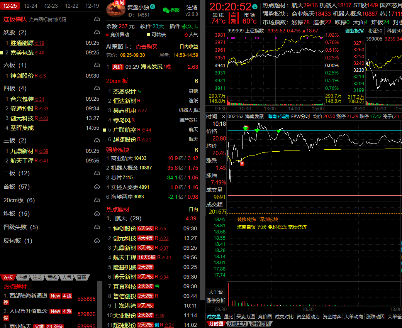Open WeChat 客服 customer service icon
The image size is (402, 328).
pyautogui.click(x=171, y=10)
